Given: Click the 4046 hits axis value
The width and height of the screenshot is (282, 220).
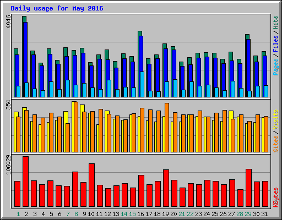Looking at the screenshot, I should (8, 21).
